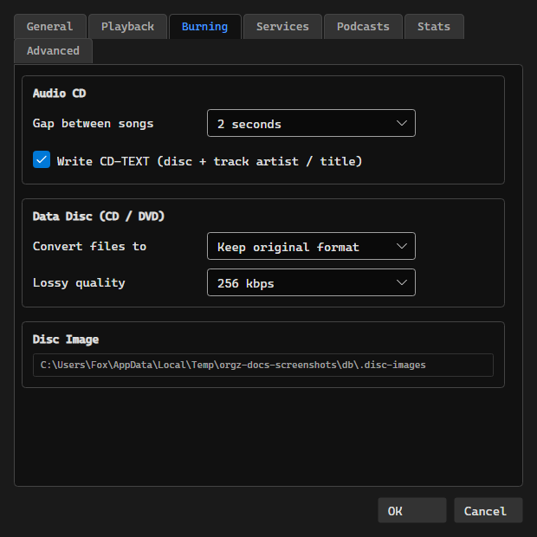Click the Disc Image path field
The width and height of the screenshot is (537, 537).
click(x=263, y=366)
